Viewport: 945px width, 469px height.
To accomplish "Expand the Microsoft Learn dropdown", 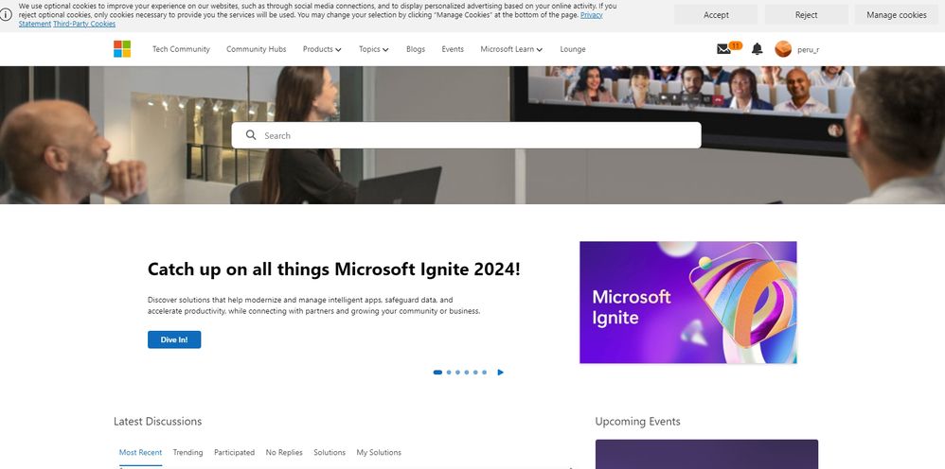I will 511,49.
